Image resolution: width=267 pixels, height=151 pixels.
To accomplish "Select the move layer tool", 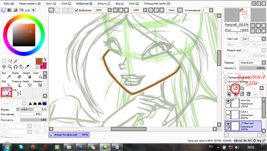I will (4, 67).
